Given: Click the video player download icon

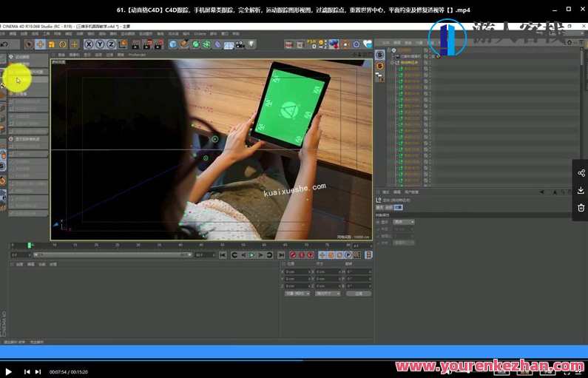Looking at the screenshot, I should pyautogui.click(x=581, y=191).
